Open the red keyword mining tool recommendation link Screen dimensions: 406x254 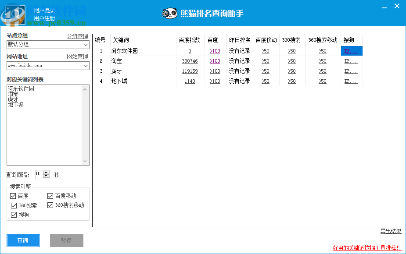[365, 247]
